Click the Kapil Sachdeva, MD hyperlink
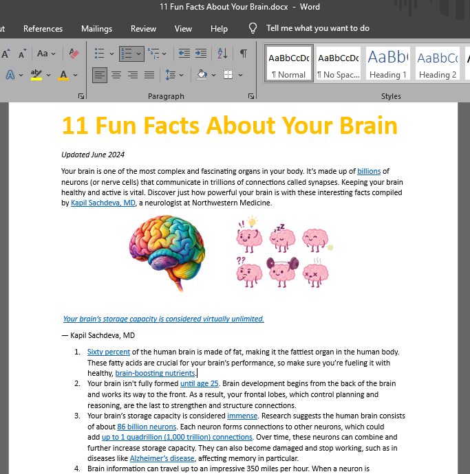 click(x=103, y=203)
